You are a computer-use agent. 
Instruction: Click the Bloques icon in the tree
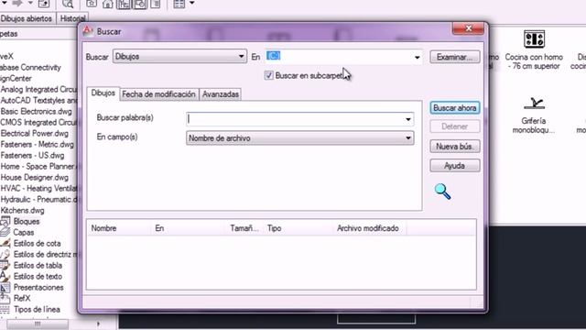[5, 222]
